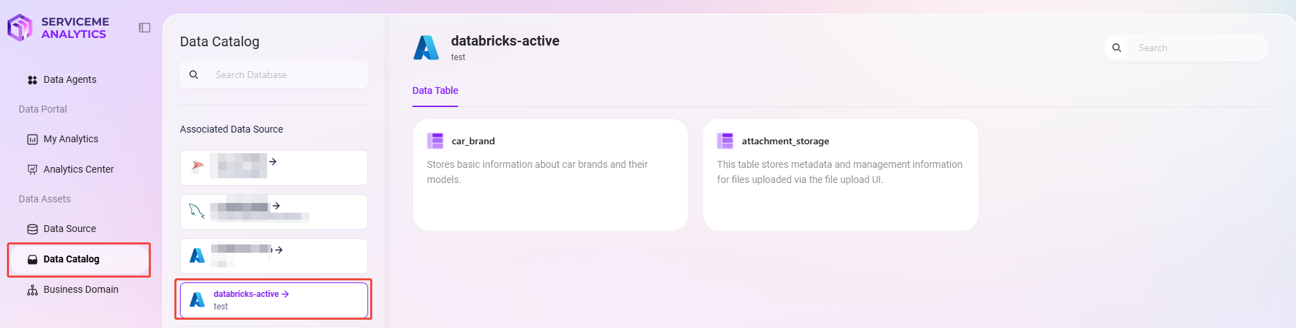Open My Analytics page
The height and width of the screenshot is (328, 1296).
tap(71, 139)
